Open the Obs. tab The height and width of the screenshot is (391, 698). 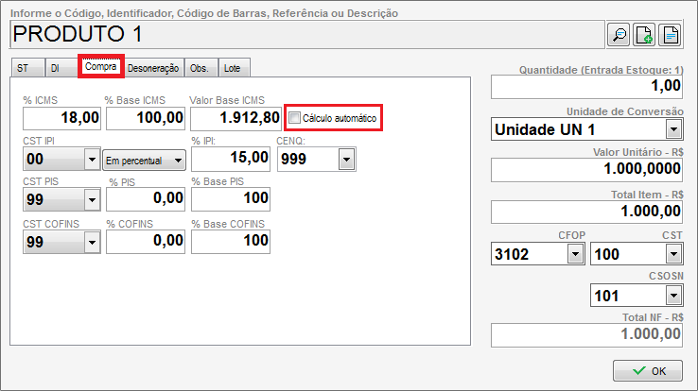point(201,68)
